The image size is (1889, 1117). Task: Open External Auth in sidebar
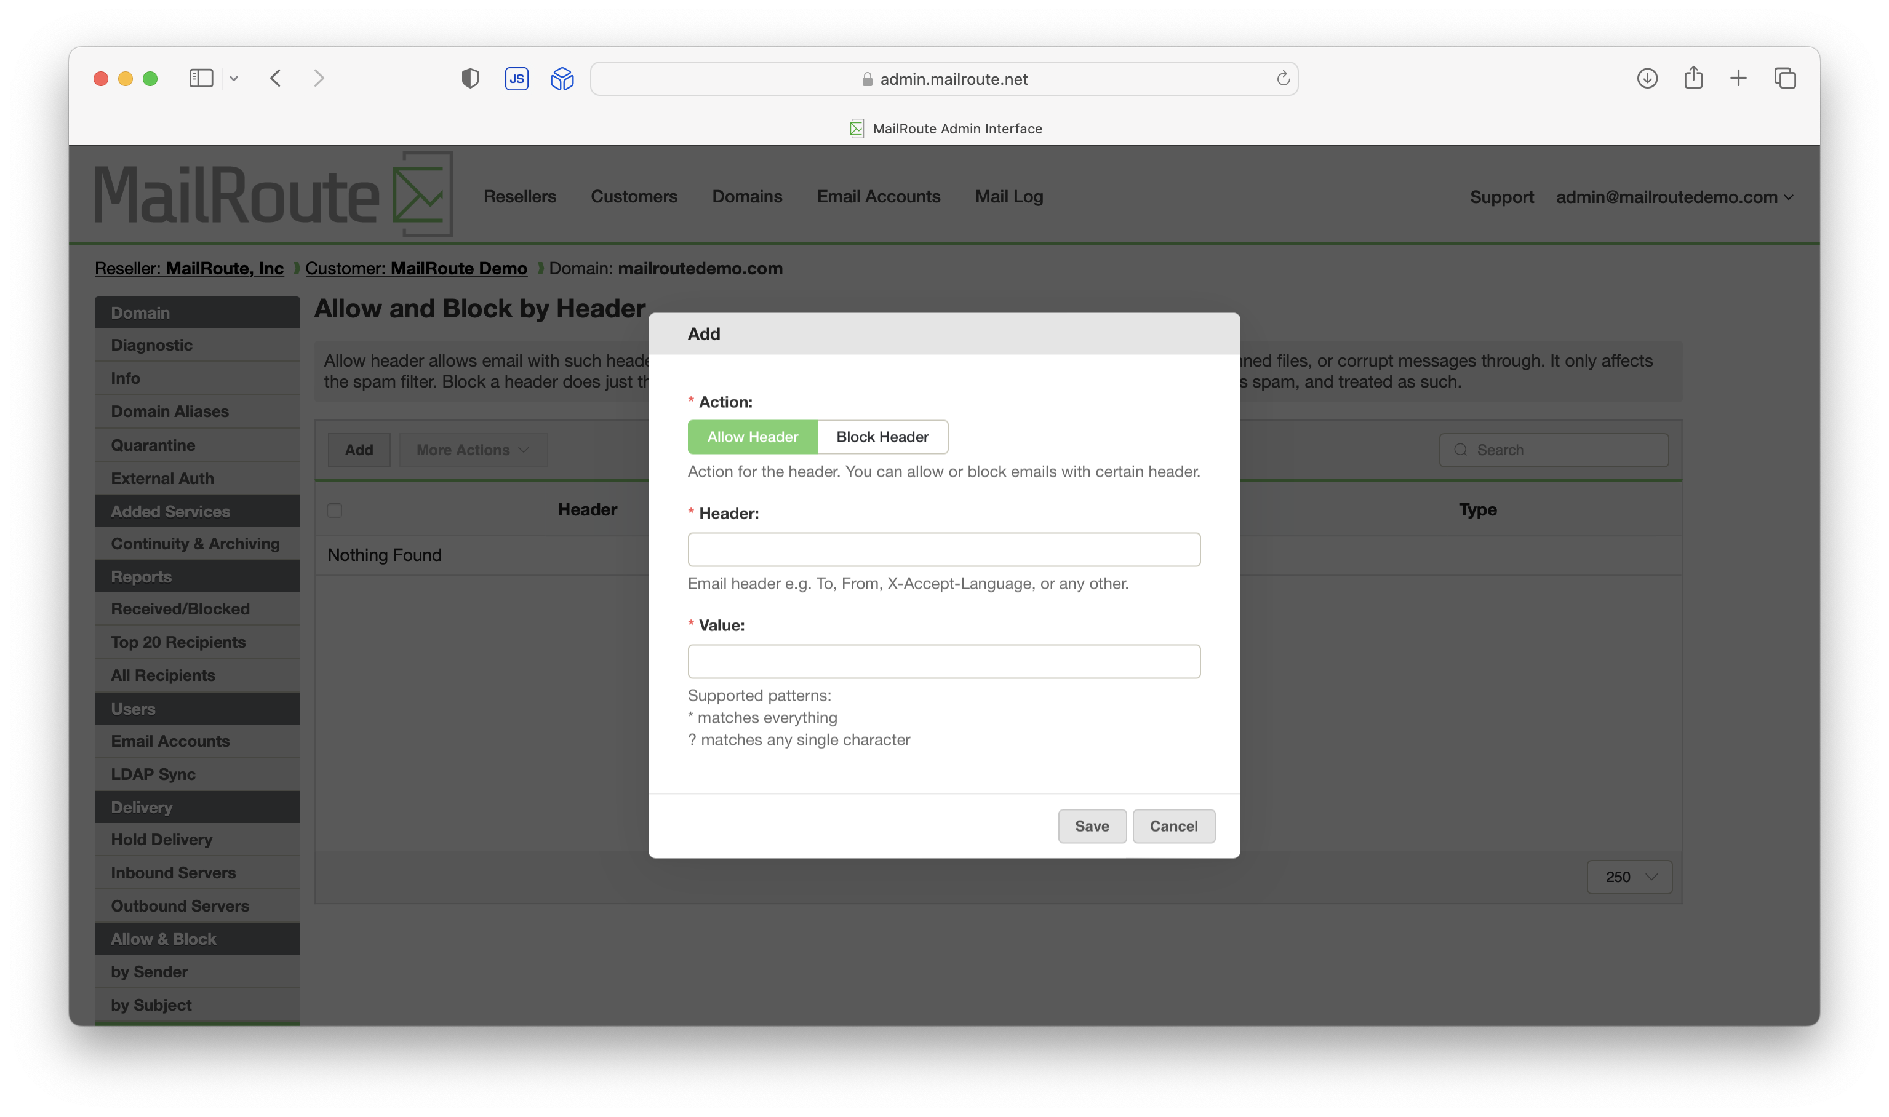pyautogui.click(x=198, y=478)
